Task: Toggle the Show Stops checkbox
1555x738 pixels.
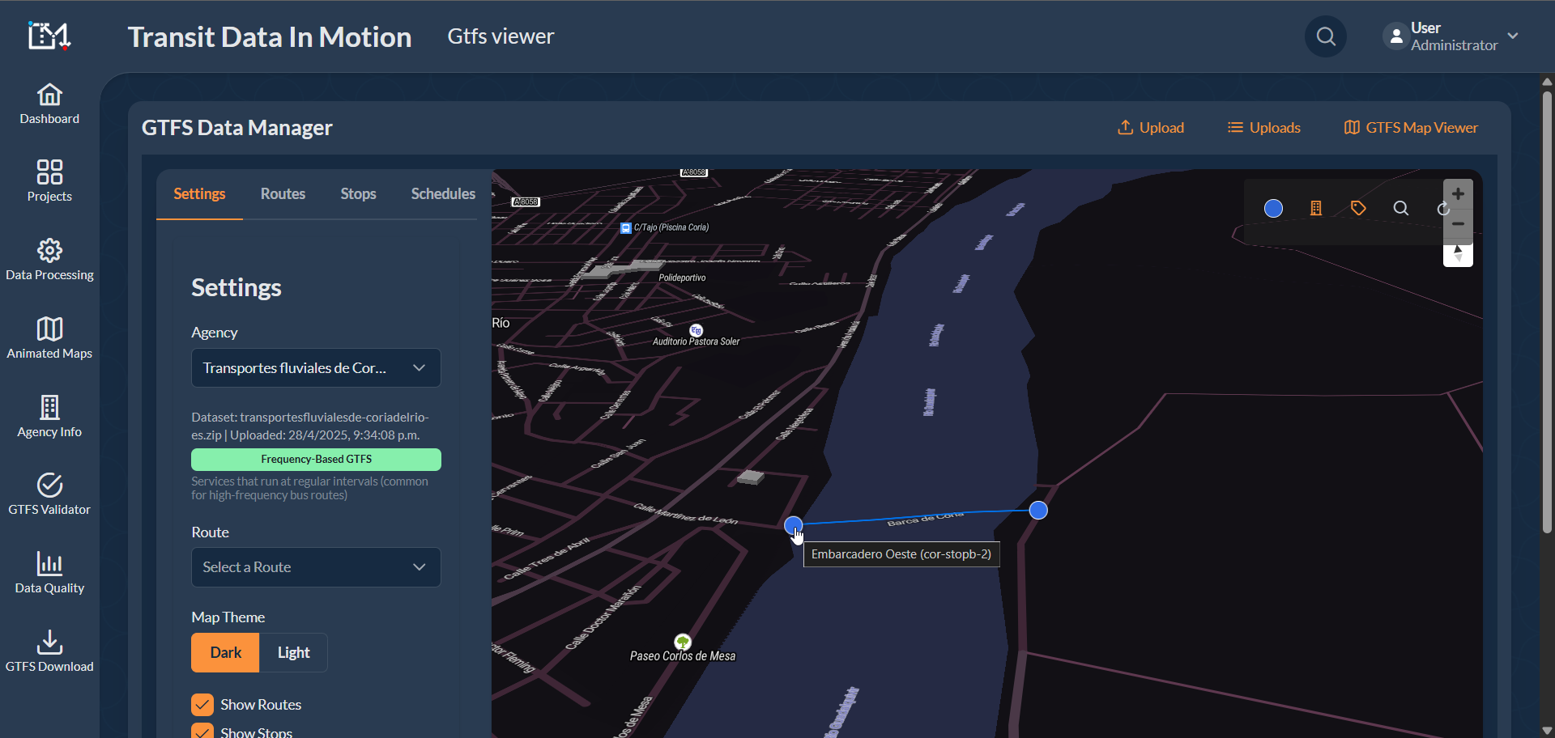Action: [x=202, y=731]
